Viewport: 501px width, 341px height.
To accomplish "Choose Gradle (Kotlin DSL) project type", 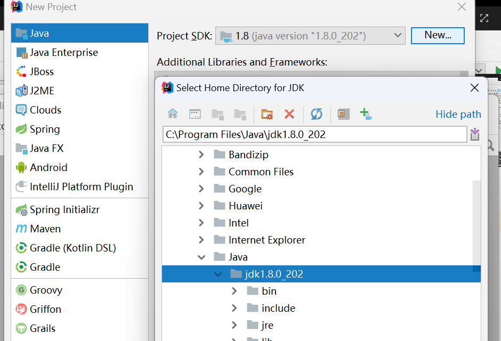I will (79, 248).
